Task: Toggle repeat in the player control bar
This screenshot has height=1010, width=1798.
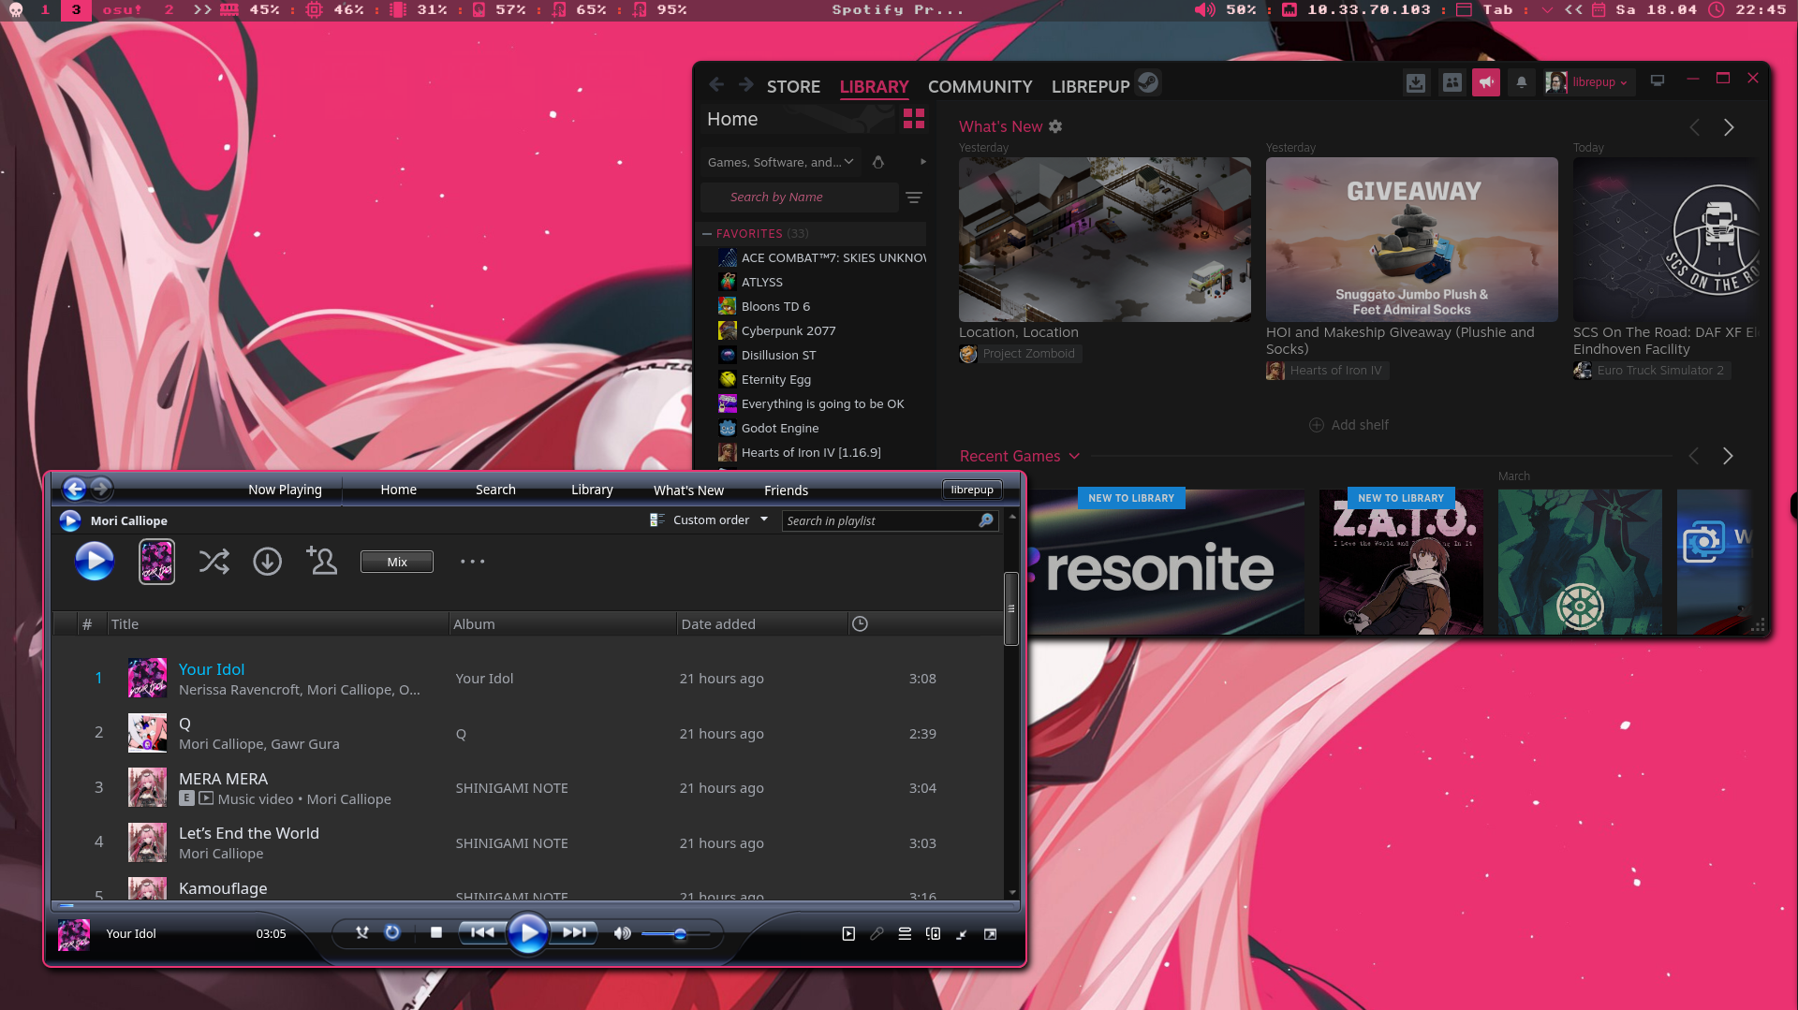Action: (x=392, y=932)
